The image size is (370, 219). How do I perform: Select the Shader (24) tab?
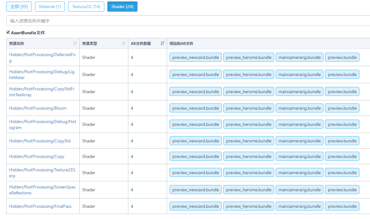122,7
